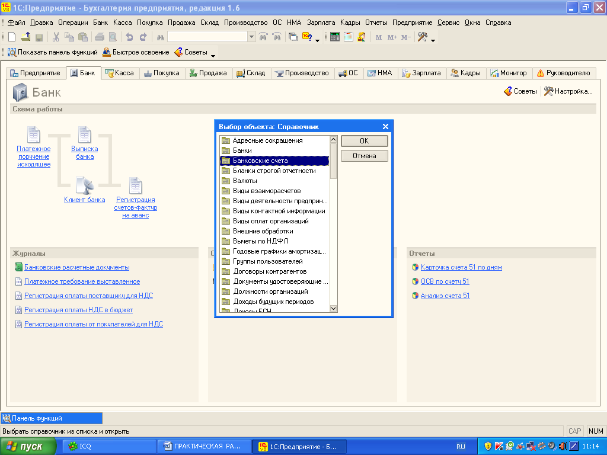This screenshot has width=607, height=455.
Task: Close the Выбор объекта dialog with X
Action: pos(385,127)
